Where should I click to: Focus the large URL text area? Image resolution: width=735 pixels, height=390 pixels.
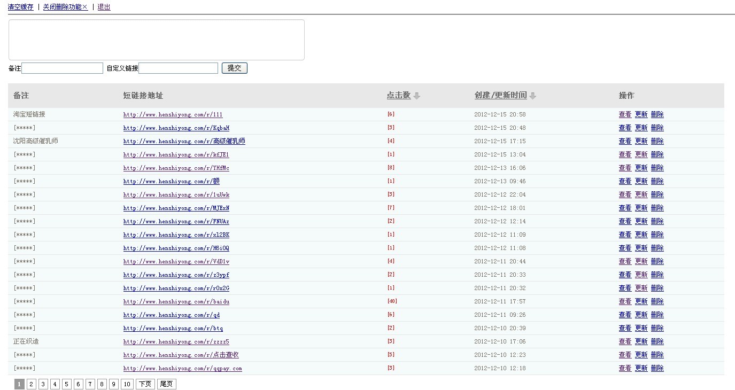click(157, 40)
